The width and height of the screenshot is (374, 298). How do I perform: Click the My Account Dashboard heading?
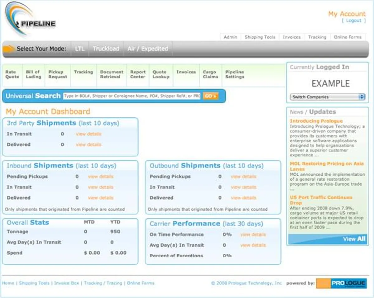tap(48, 111)
